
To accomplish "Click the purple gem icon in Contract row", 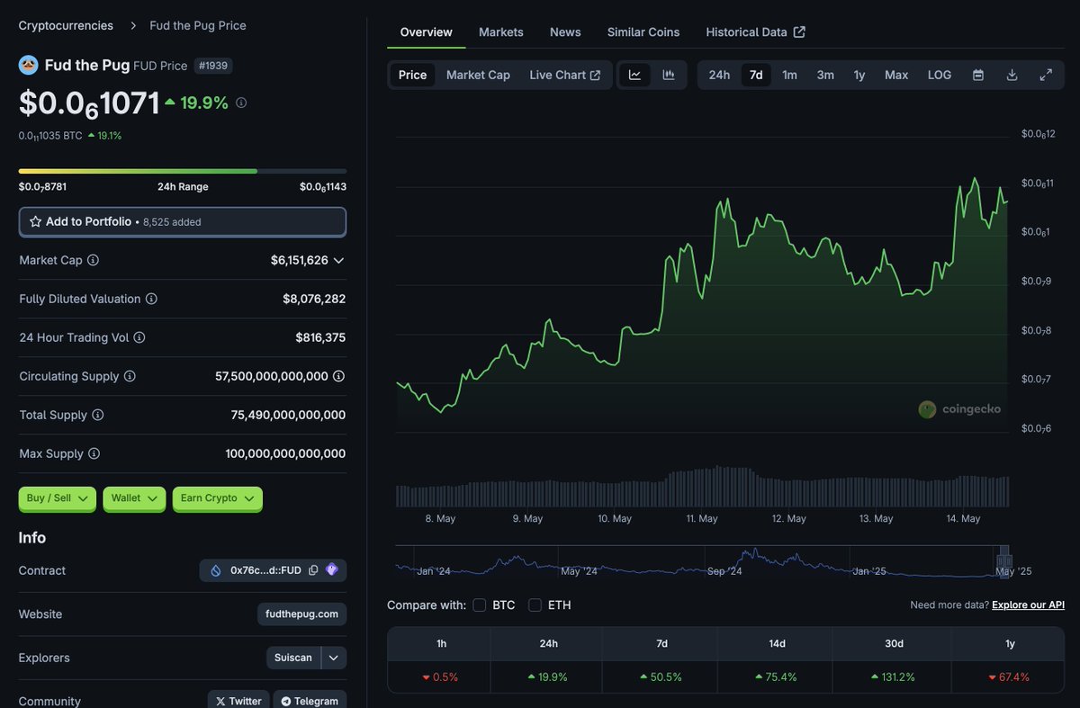I will pos(332,570).
